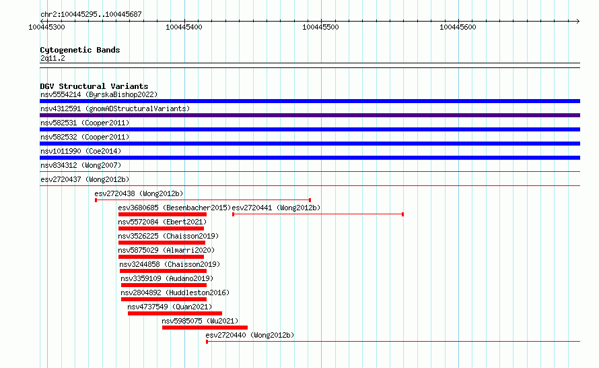This screenshot has width=599, height=368.
Task: Open the esv2720440 (Wong2012b) label
Action: point(250,335)
